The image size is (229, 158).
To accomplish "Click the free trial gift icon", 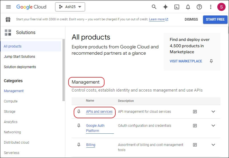I will pyautogui.click(x=8, y=19).
